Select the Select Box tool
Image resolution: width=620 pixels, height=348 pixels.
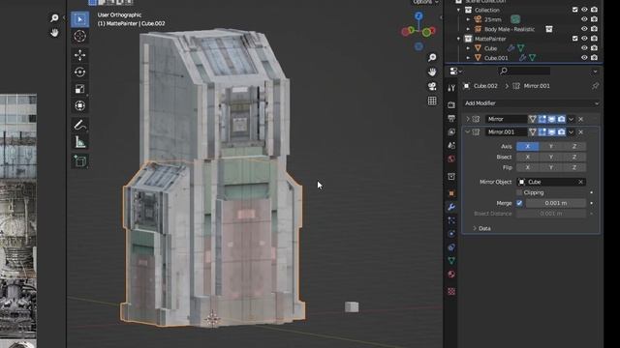79,19
